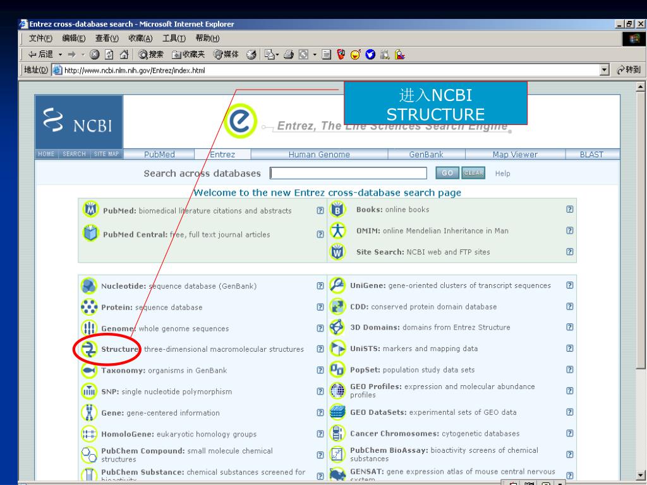Image resolution: width=647 pixels, height=485 pixels.
Task: Open the UniGene icon
Action: (x=337, y=285)
